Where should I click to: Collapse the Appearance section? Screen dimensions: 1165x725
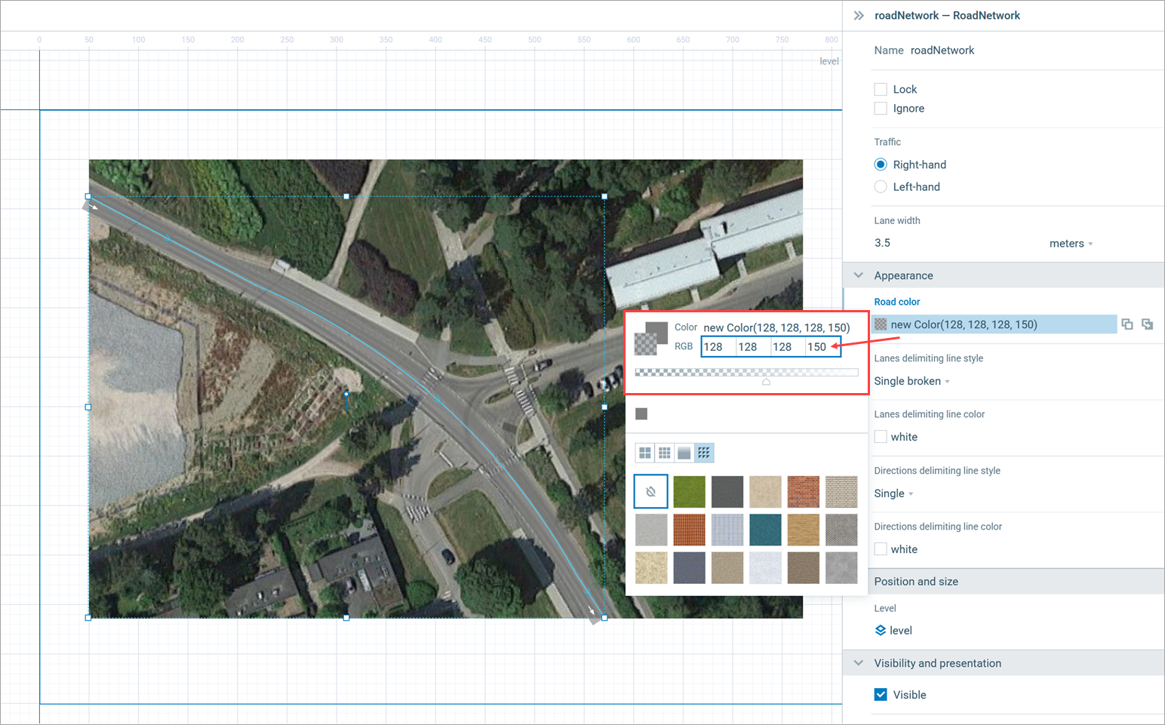tap(859, 275)
